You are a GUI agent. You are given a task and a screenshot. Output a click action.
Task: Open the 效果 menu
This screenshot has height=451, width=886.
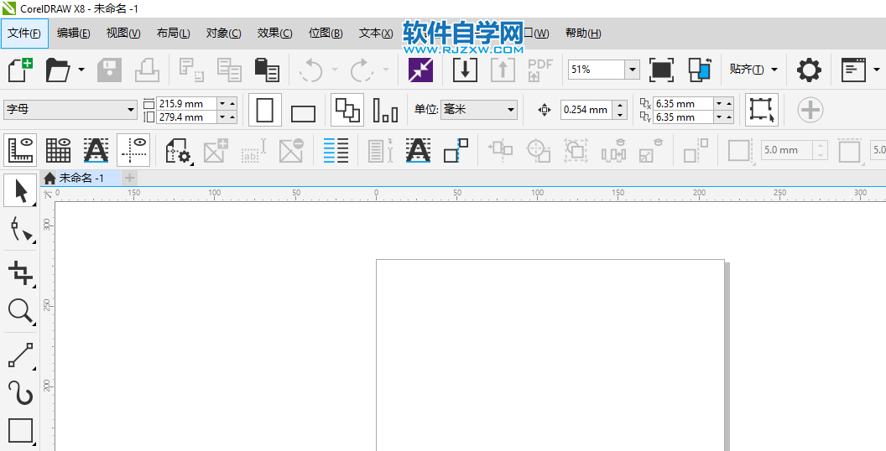(274, 34)
